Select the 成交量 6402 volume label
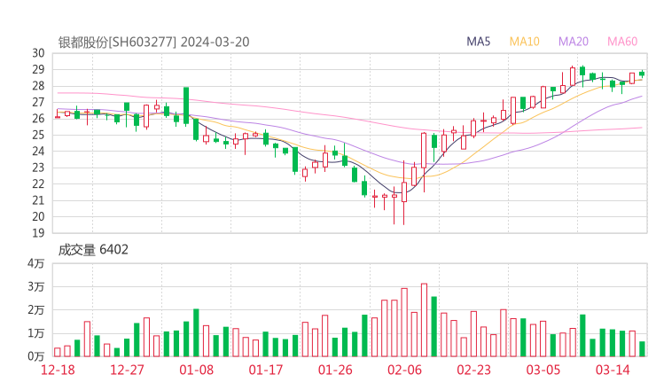Image resolution: width=656 pixels, height=390 pixels. [93, 250]
